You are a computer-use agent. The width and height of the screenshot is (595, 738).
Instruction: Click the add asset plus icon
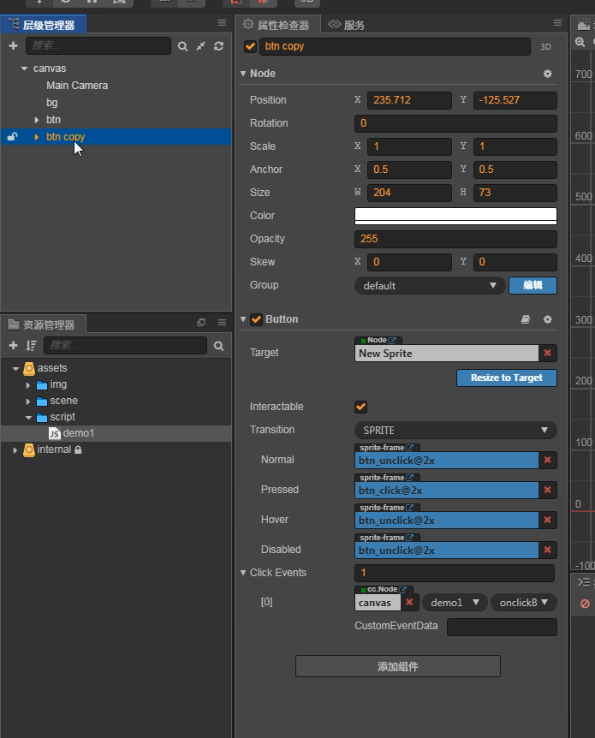coord(13,346)
